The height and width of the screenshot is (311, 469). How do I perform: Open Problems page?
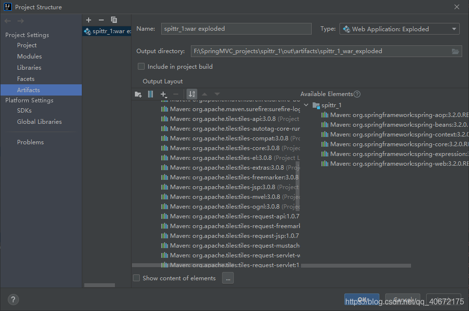pos(30,142)
